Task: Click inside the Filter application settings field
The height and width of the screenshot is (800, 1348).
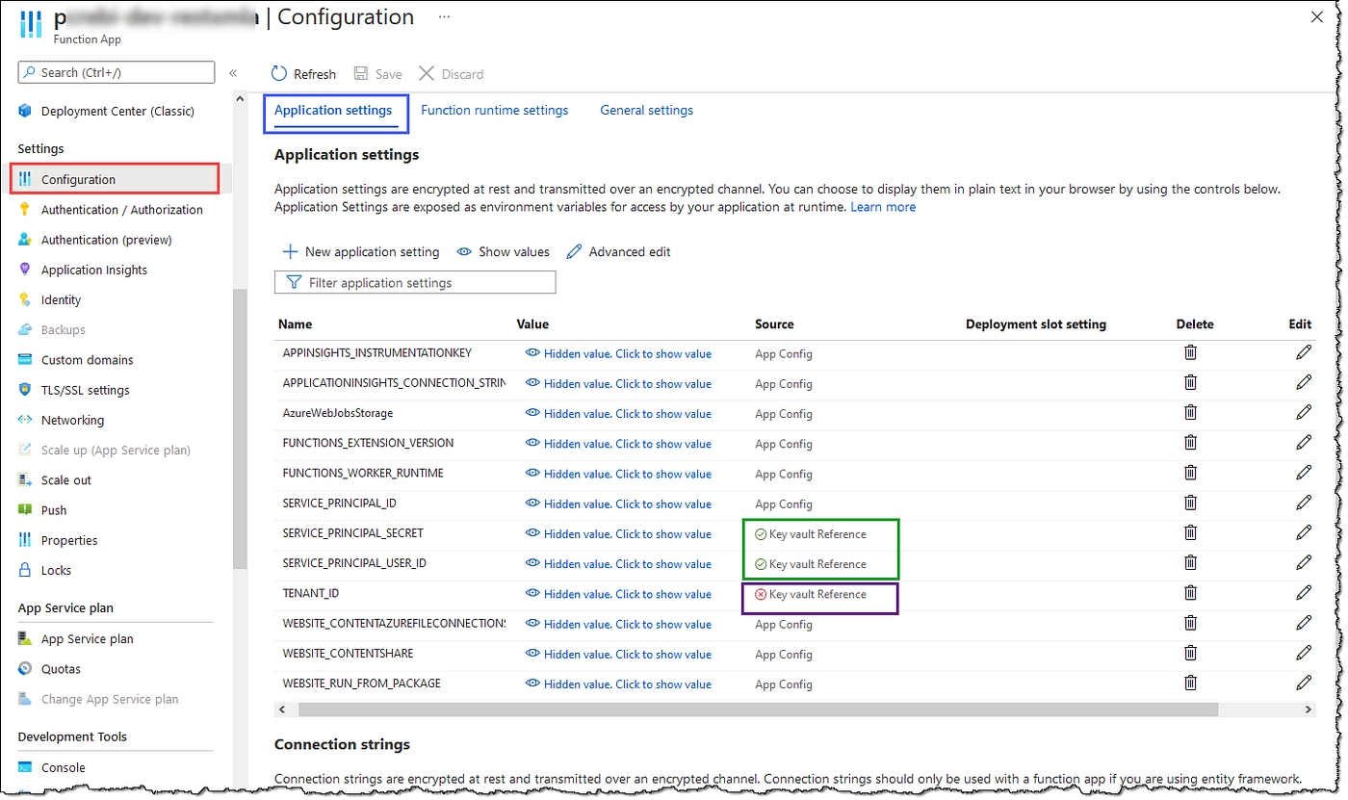Action: click(414, 282)
